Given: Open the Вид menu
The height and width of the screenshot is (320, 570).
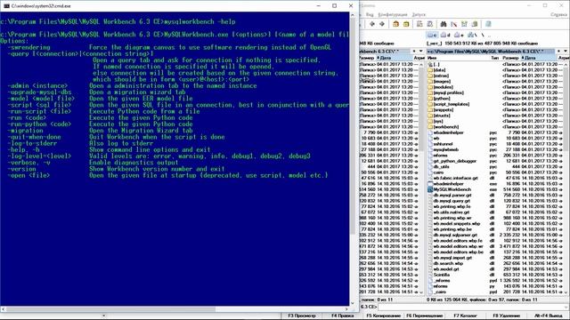Looking at the screenshot, I should click(x=370, y=14).
